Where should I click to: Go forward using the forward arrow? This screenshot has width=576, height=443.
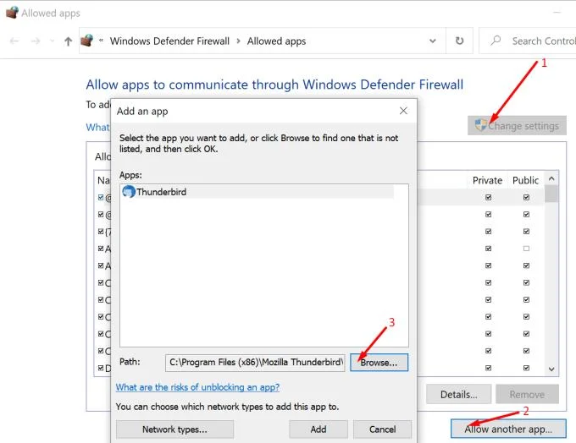tap(36, 41)
